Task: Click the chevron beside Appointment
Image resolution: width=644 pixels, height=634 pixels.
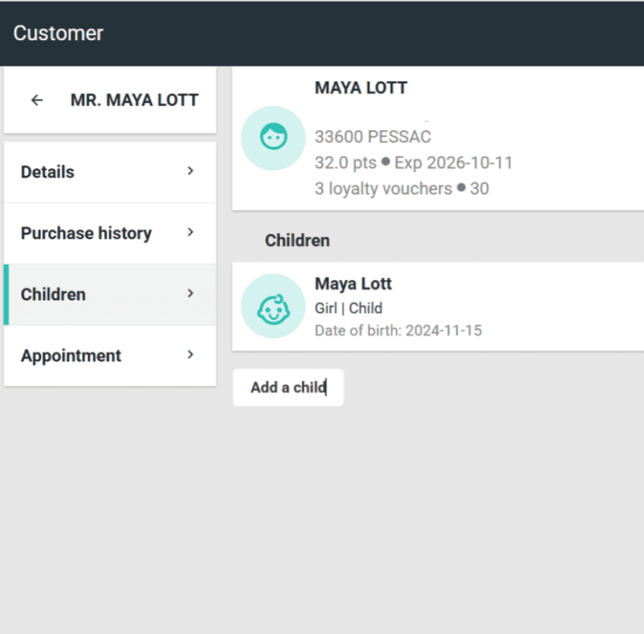Action: coord(191,355)
